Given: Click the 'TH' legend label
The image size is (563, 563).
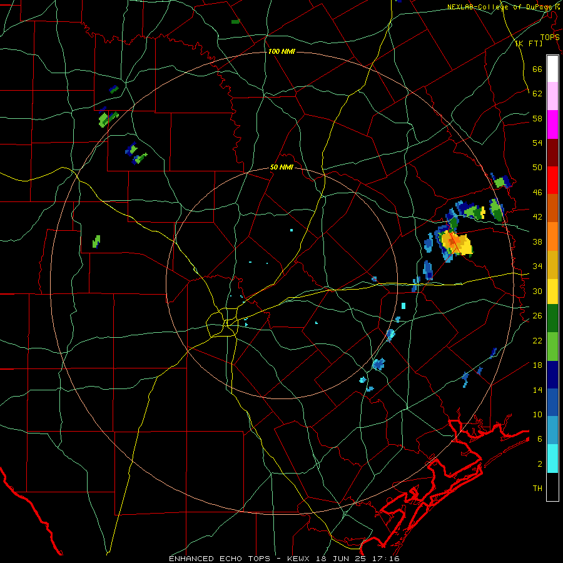Looking at the screenshot, I should tap(537, 489).
